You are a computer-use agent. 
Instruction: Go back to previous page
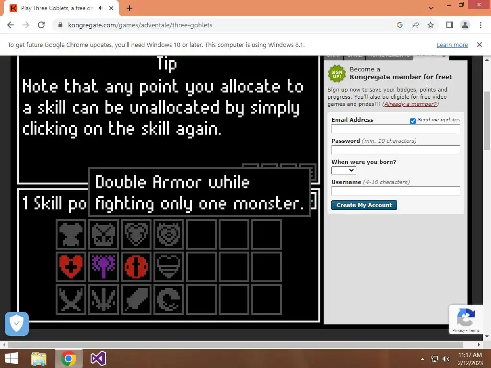[x=11, y=25]
